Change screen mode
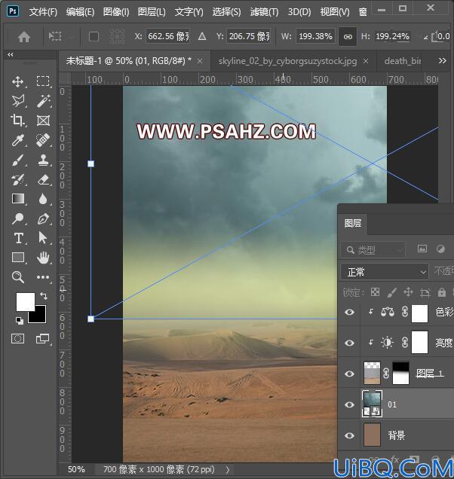The height and width of the screenshot is (479, 454). click(42, 338)
